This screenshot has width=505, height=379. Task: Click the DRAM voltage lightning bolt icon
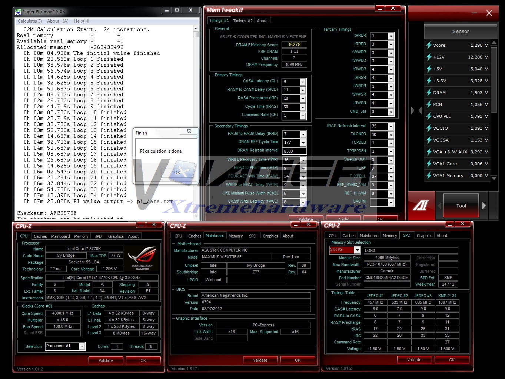point(429,93)
